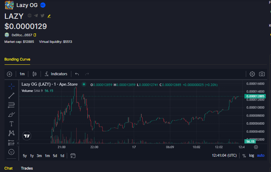Click the $0.0000129 price text
The image size is (271, 172).
coord(26,26)
